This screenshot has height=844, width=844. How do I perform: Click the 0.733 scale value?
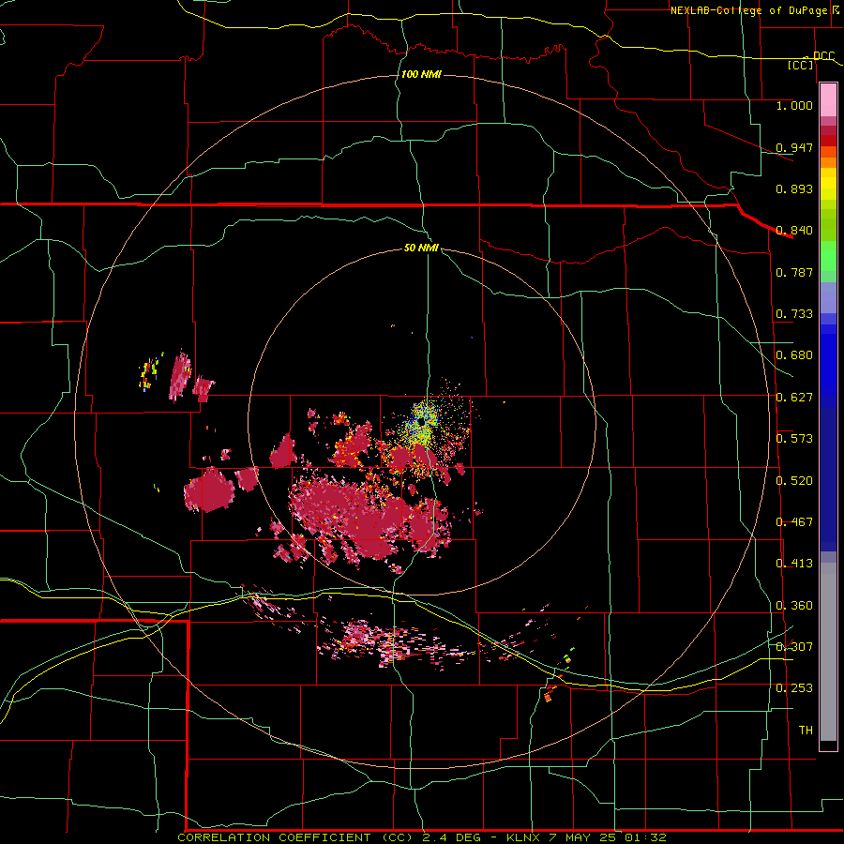[x=794, y=314]
